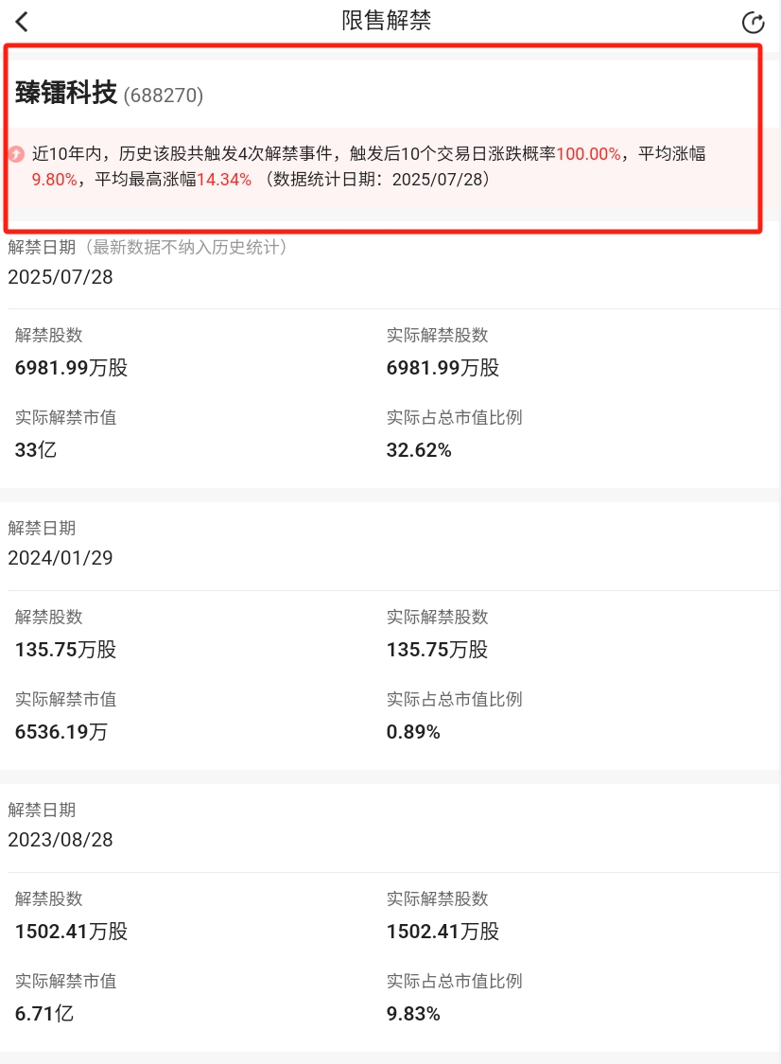Tap 1502.41万股 under 解禁股数
The width and height of the screenshot is (781, 1064).
(71, 931)
